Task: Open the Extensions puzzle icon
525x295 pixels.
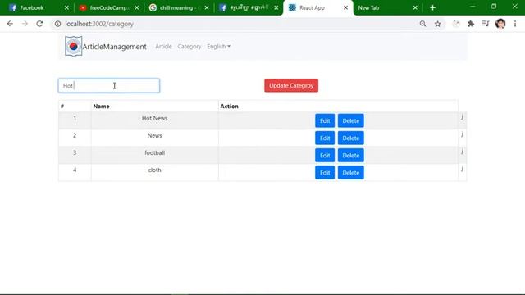Action: point(471,24)
